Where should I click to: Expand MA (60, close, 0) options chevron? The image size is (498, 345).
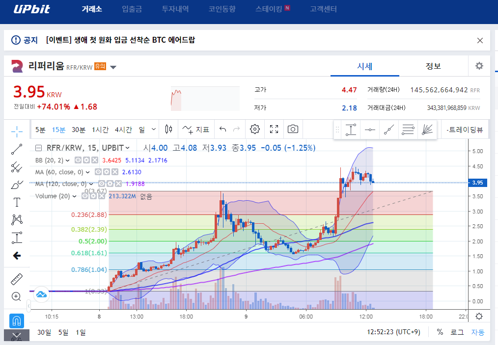[x=88, y=172]
